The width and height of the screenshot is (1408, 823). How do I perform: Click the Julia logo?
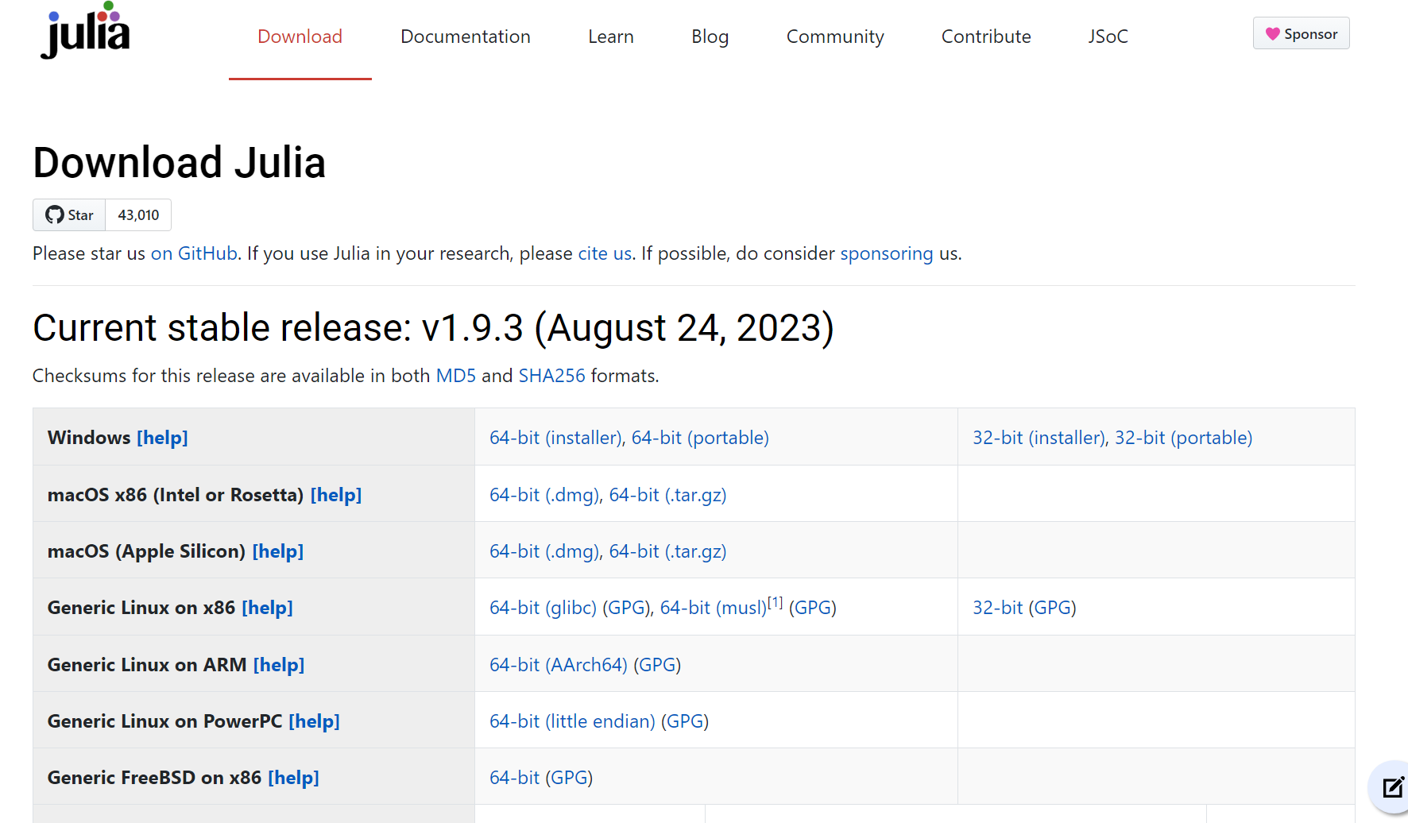pyautogui.click(x=85, y=30)
